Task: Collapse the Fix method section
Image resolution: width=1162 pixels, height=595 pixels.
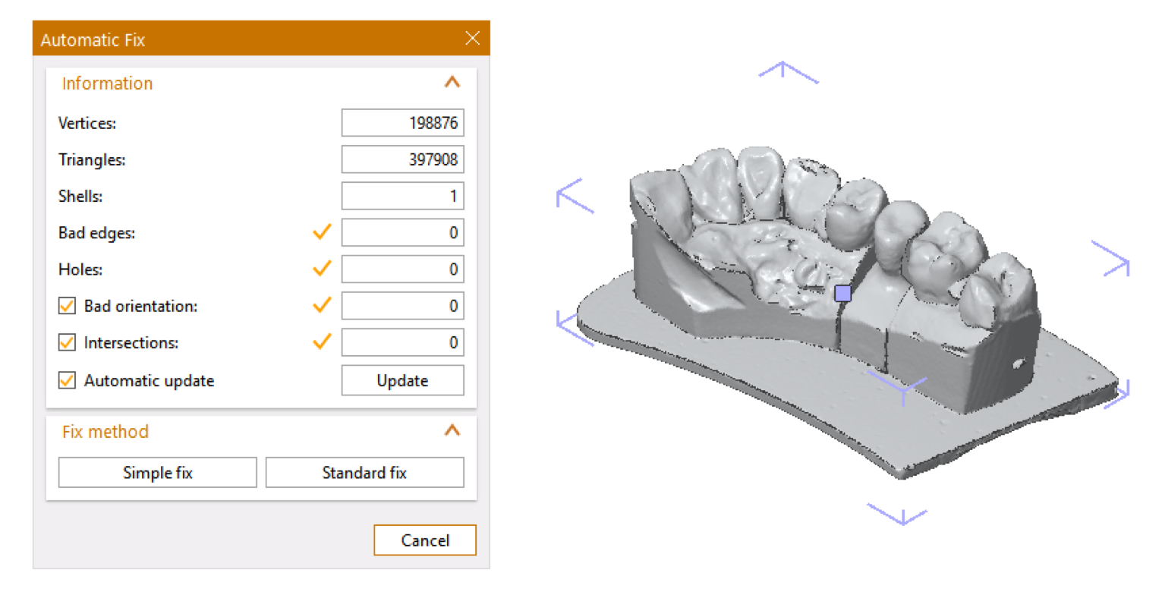Action: [x=452, y=431]
